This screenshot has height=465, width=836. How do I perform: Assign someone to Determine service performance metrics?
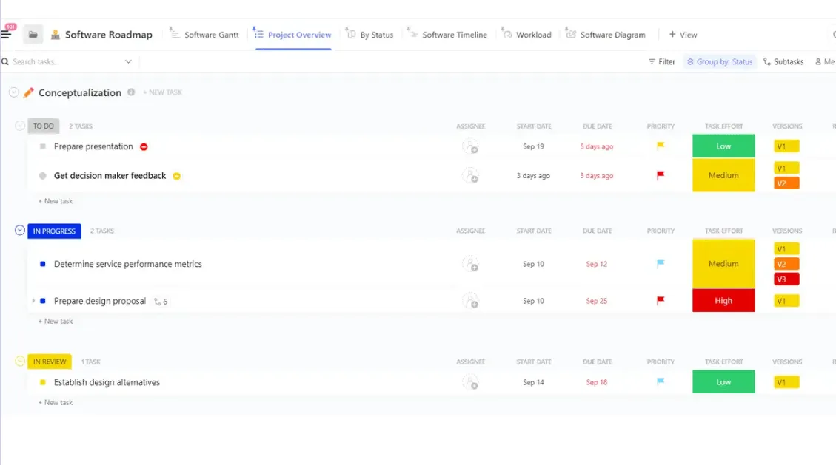pos(470,264)
